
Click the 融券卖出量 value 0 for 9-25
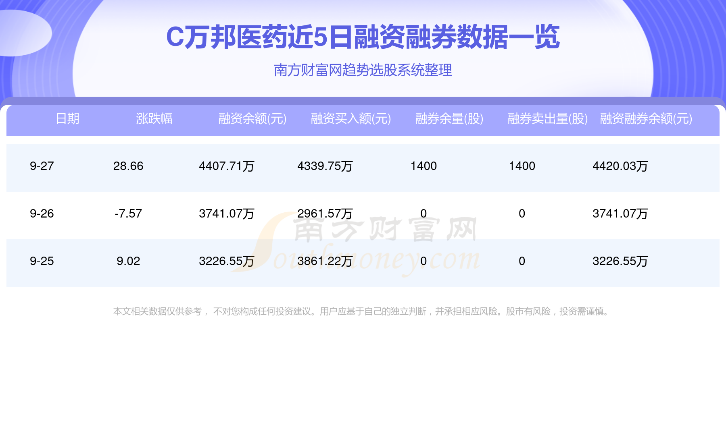(x=522, y=261)
